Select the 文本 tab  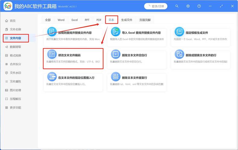111,20
